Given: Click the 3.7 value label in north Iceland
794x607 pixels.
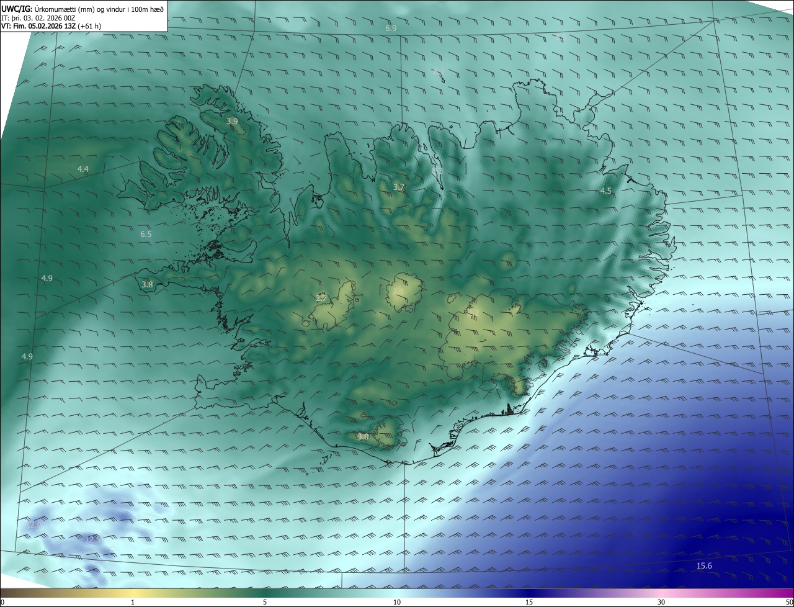Looking at the screenshot, I should pos(399,187).
